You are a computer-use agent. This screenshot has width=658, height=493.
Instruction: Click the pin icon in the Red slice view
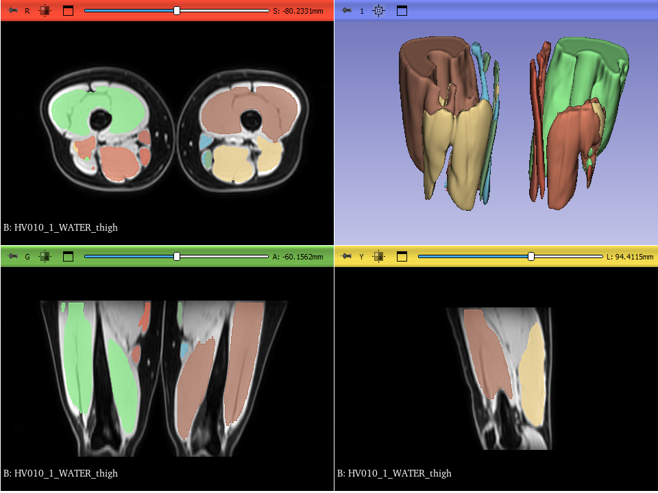pos(12,10)
